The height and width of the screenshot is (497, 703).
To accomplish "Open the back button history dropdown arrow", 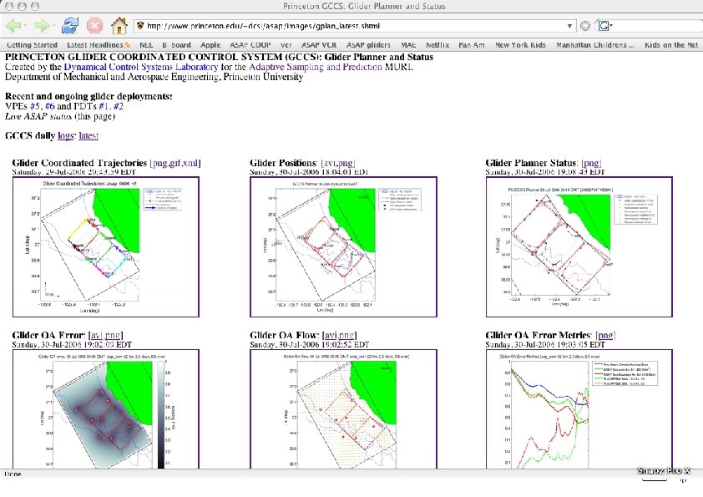I will (x=25, y=26).
